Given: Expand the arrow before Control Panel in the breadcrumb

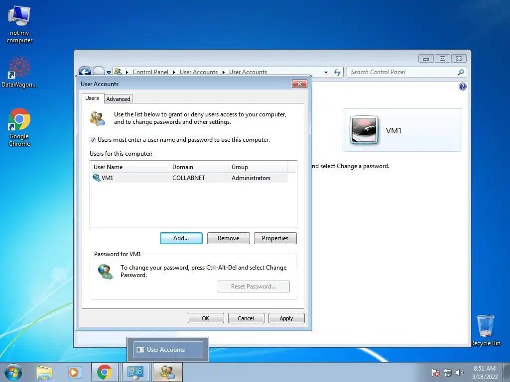Looking at the screenshot, I should coord(127,72).
